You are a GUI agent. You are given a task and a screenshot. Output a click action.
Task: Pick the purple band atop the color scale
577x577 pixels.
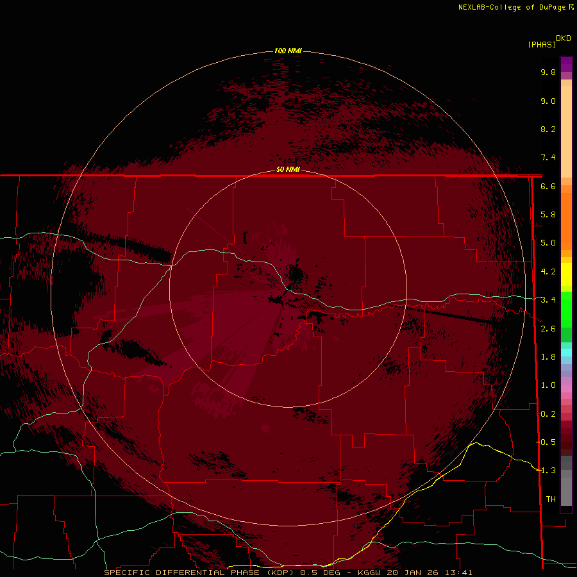566,64
